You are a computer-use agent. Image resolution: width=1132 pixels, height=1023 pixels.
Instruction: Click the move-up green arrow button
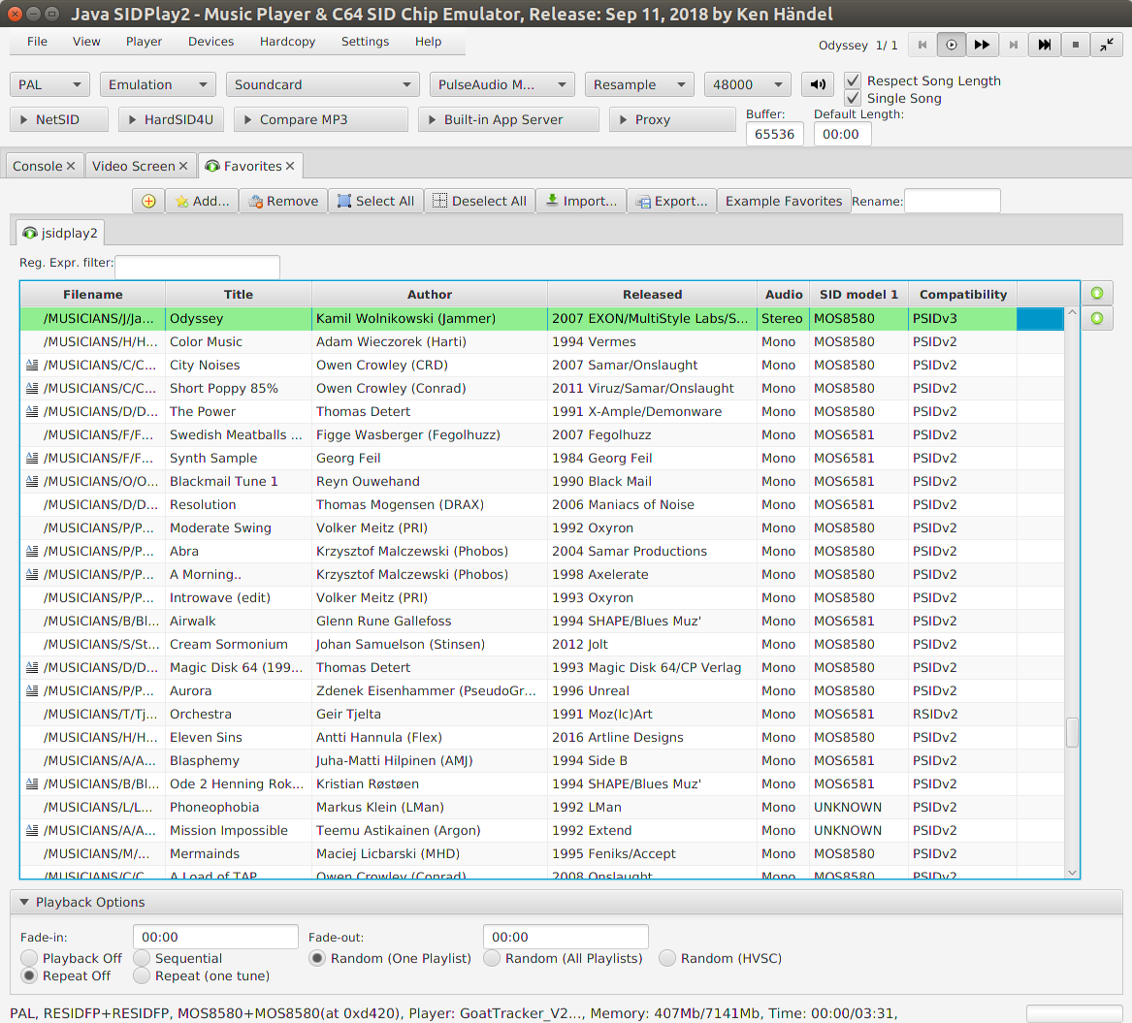1097,294
